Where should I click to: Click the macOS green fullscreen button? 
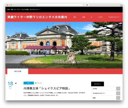pyautogui.click(x=11, y=5)
